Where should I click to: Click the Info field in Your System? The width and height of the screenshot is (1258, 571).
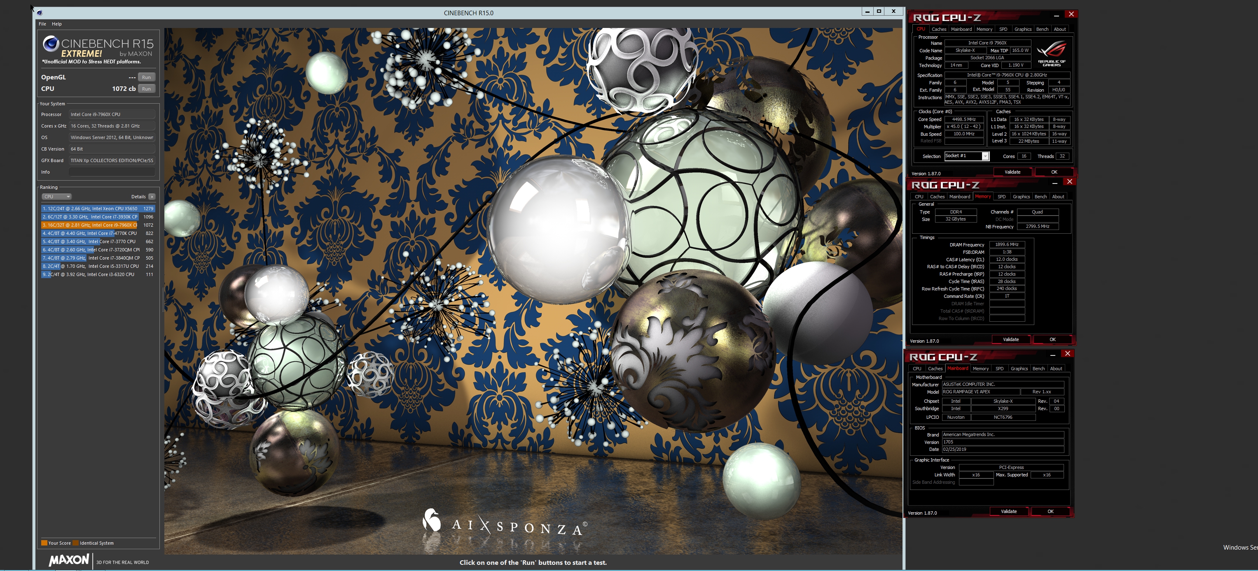[x=112, y=172]
